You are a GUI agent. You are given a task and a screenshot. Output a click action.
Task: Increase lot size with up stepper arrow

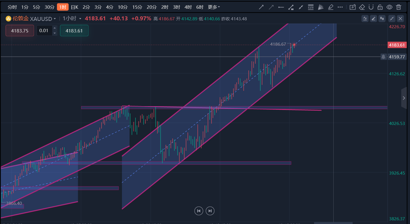(55, 28)
